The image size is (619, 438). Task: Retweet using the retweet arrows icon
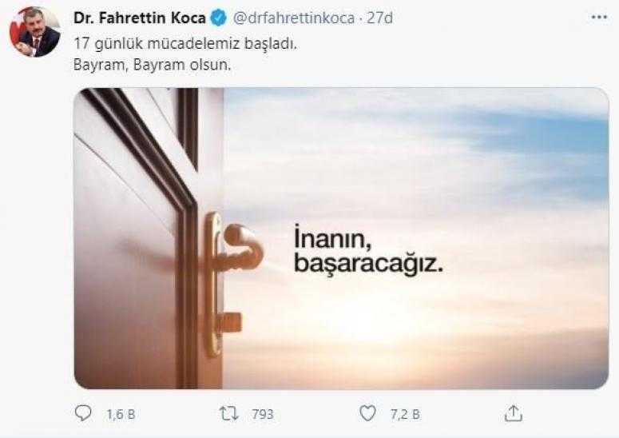[229, 413]
